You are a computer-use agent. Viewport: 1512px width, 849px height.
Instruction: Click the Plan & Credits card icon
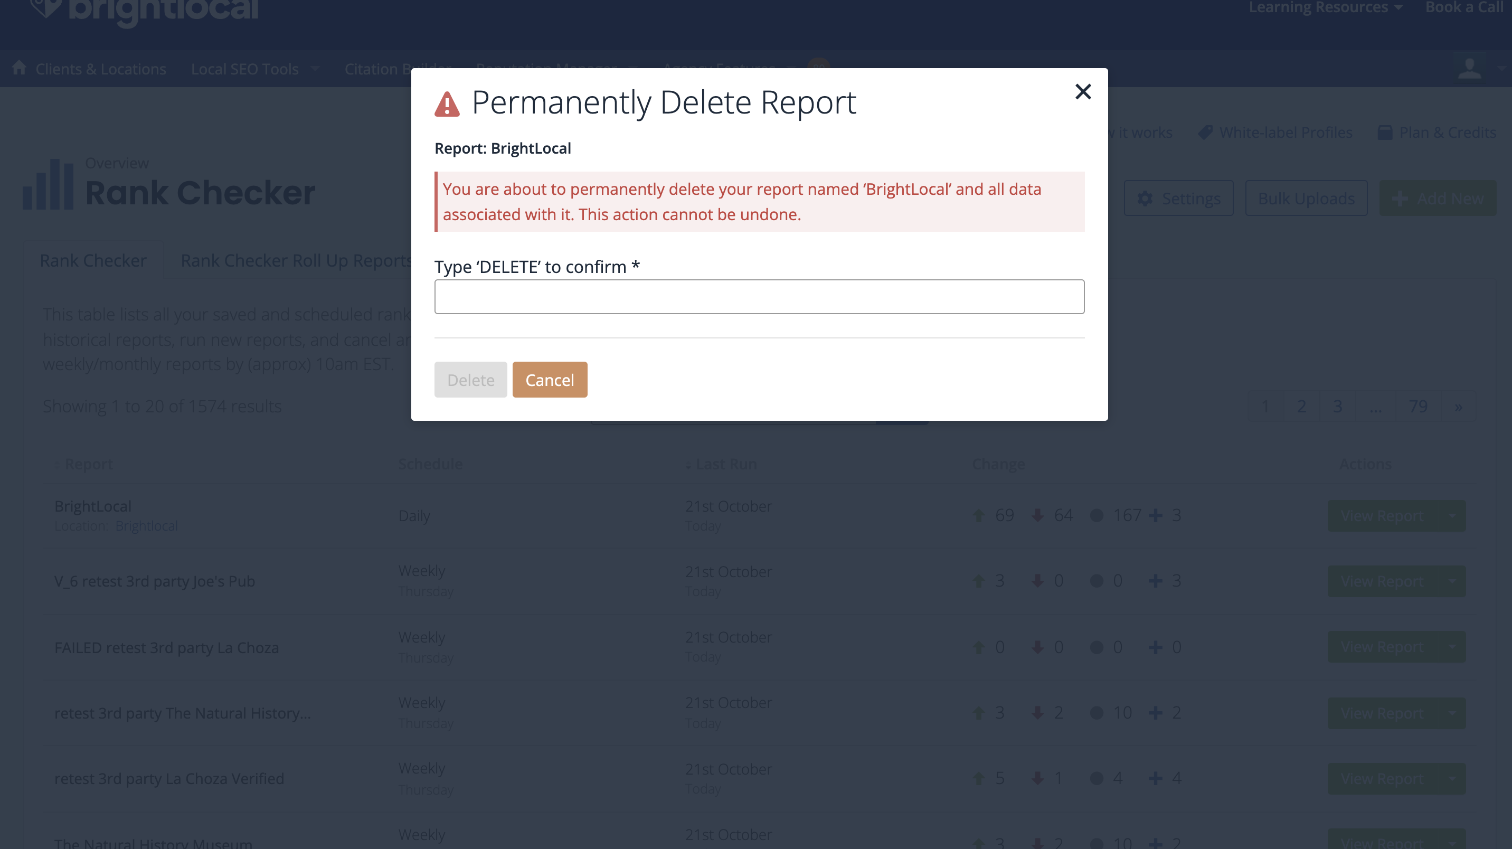coord(1384,133)
